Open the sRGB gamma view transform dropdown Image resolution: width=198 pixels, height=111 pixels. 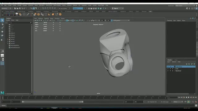click(x=121, y=20)
